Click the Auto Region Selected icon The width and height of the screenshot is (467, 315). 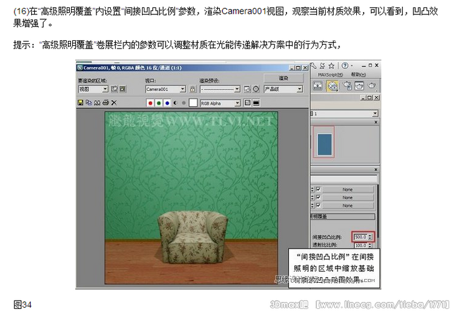pos(123,89)
